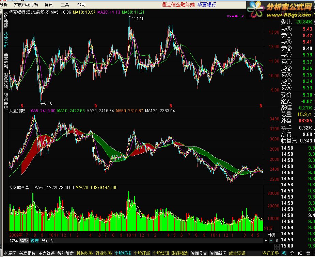Click the down arrow below the 15:00 tick row
The height and width of the screenshot is (257, 315).
[x=277, y=249]
